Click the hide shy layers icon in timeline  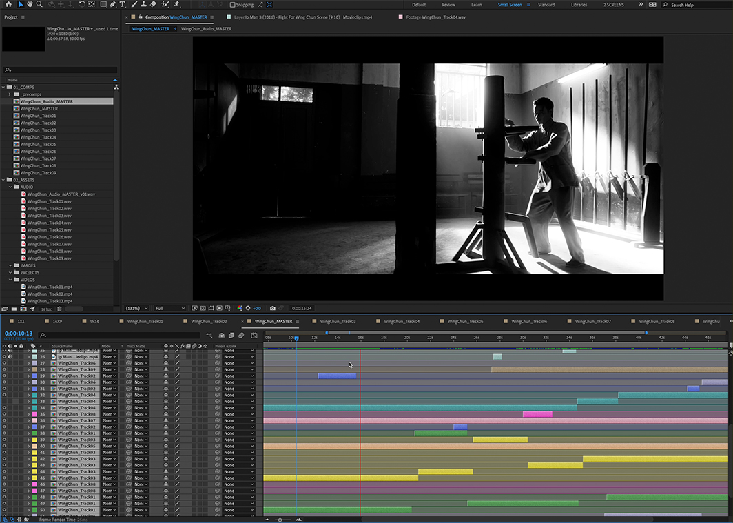[x=222, y=335]
